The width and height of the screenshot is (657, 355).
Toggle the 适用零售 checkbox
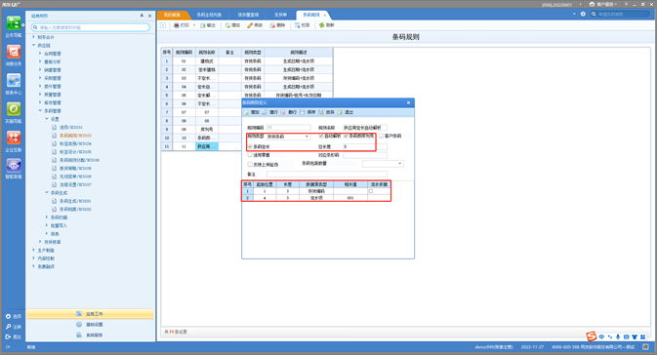(250, 155)
